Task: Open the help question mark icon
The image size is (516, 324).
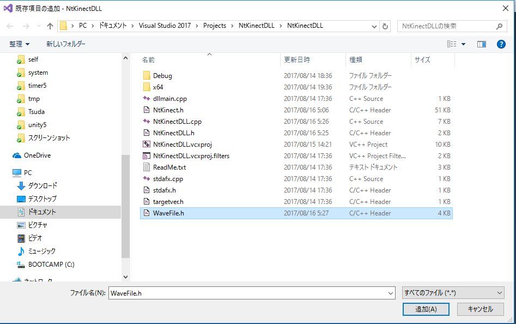Action: coord(501,44)
